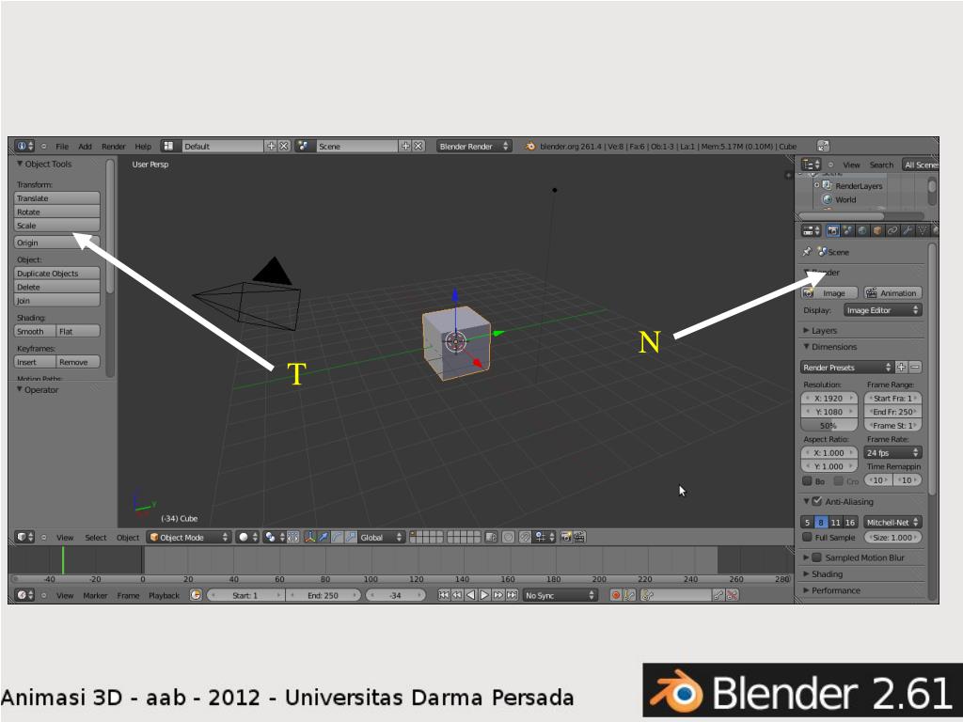Open the Object Mode dropdown

click(x=188, y=537)
